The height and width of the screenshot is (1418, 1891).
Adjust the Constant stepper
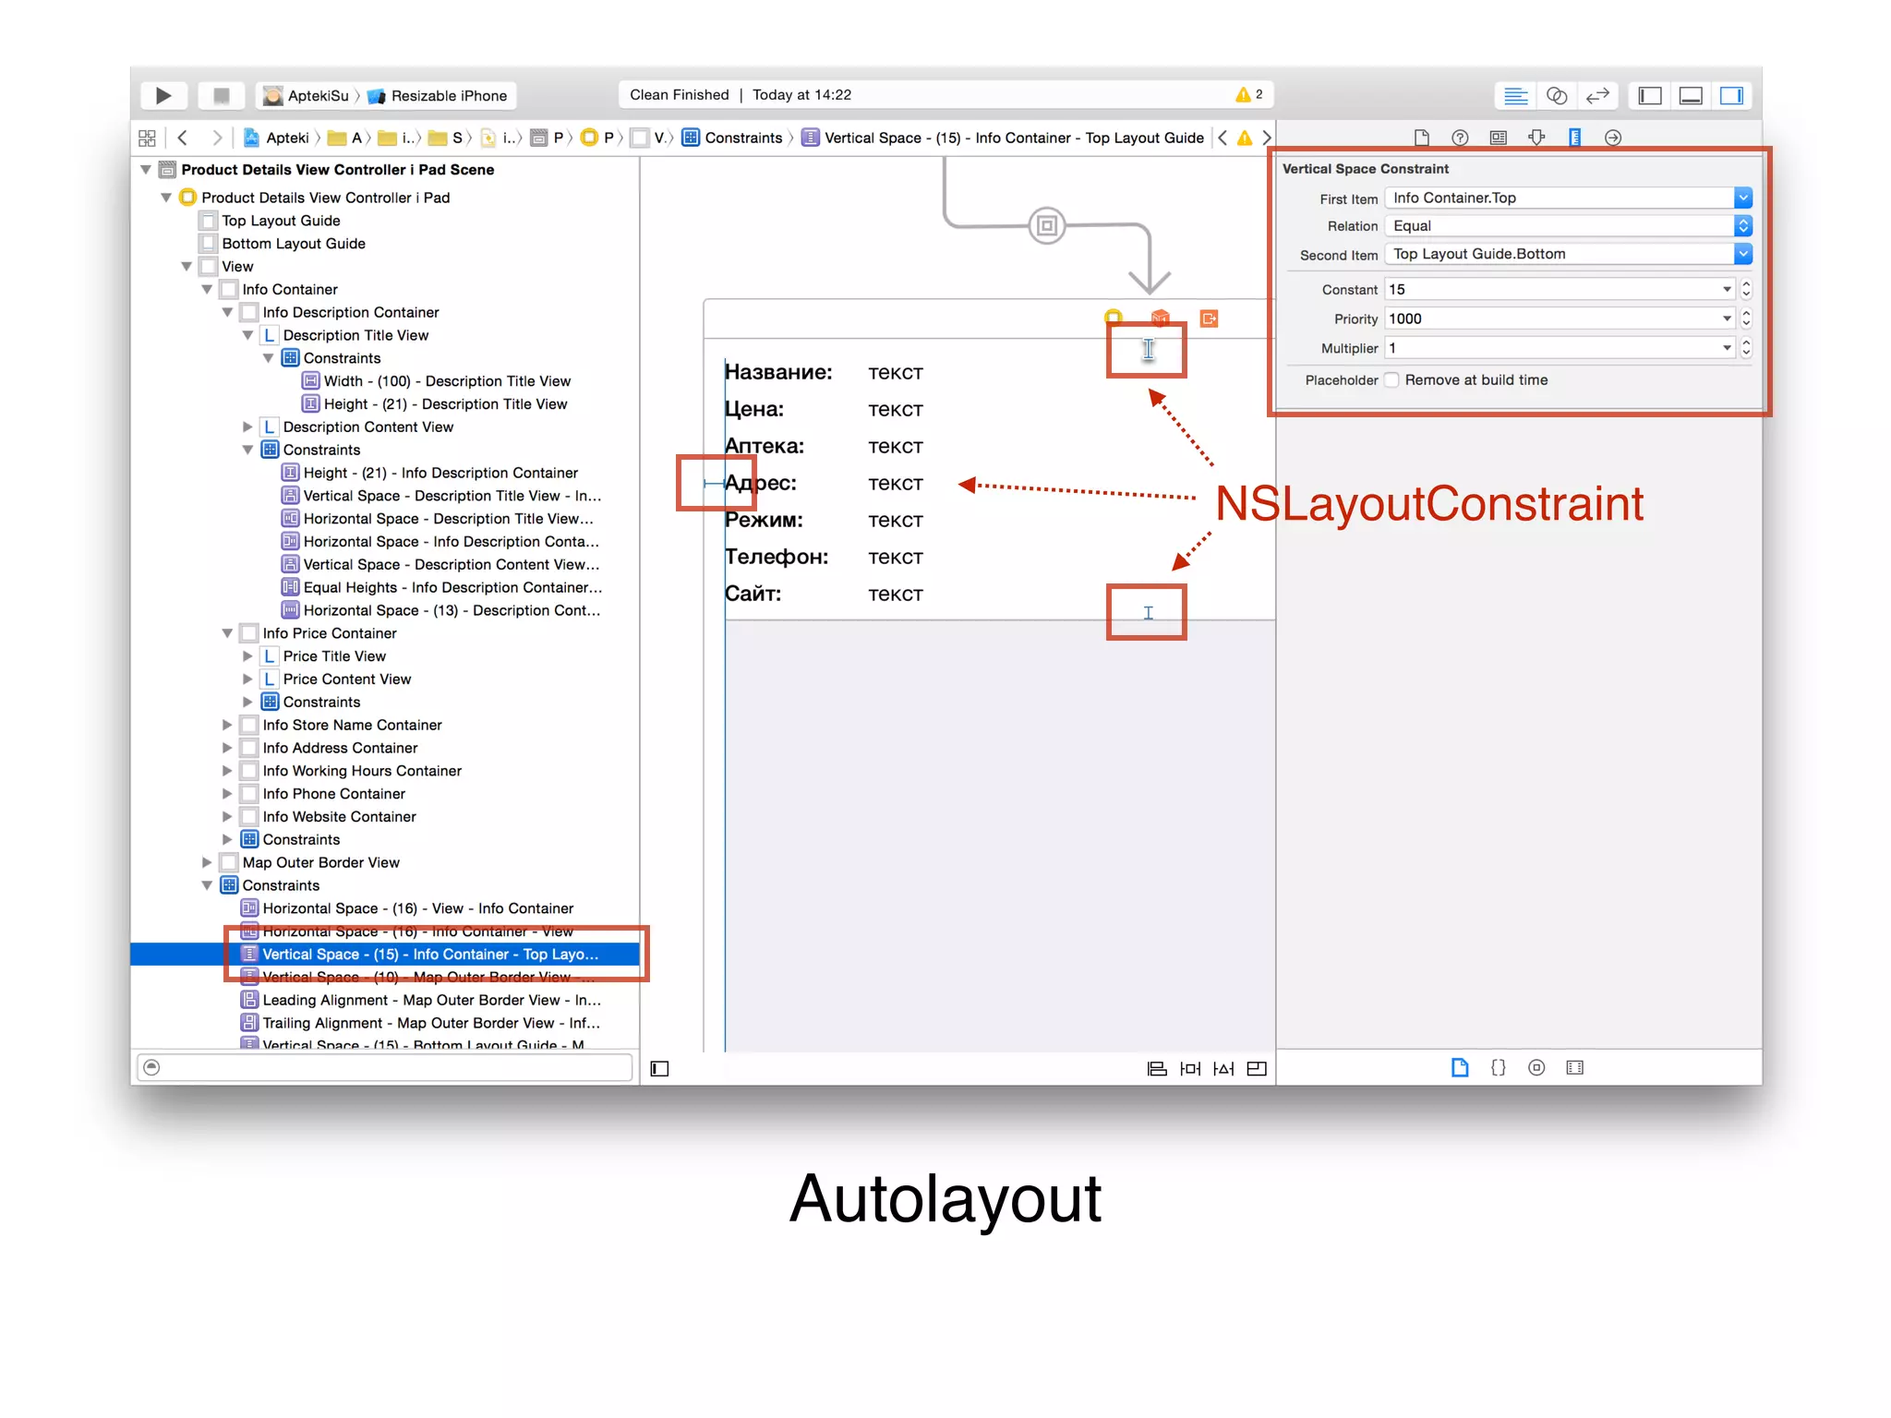pyautogui.click(x=1746, y=289)
